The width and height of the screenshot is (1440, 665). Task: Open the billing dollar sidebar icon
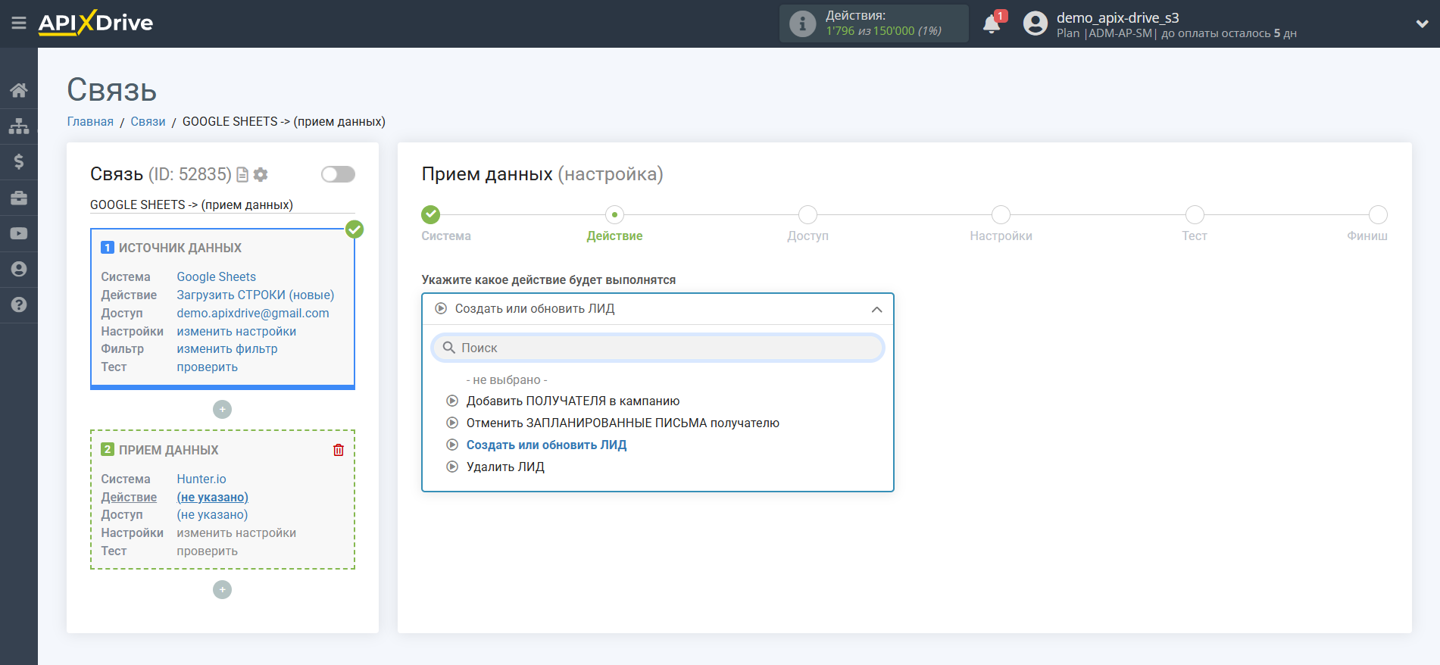point(19,161)
